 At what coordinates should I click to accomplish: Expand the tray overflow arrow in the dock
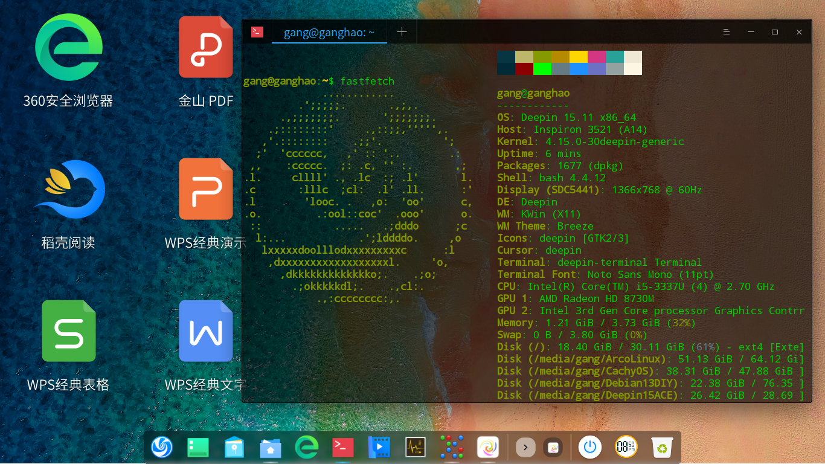(525, 447)
